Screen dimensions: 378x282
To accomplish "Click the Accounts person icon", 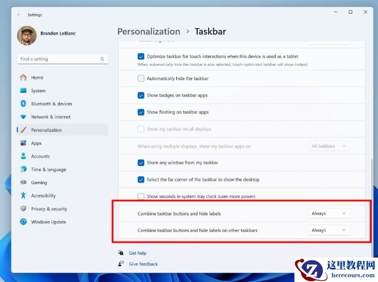I will click(23, 156).
